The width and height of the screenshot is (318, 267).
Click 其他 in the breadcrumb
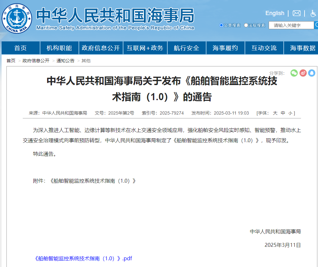click(x=86, y=61)
